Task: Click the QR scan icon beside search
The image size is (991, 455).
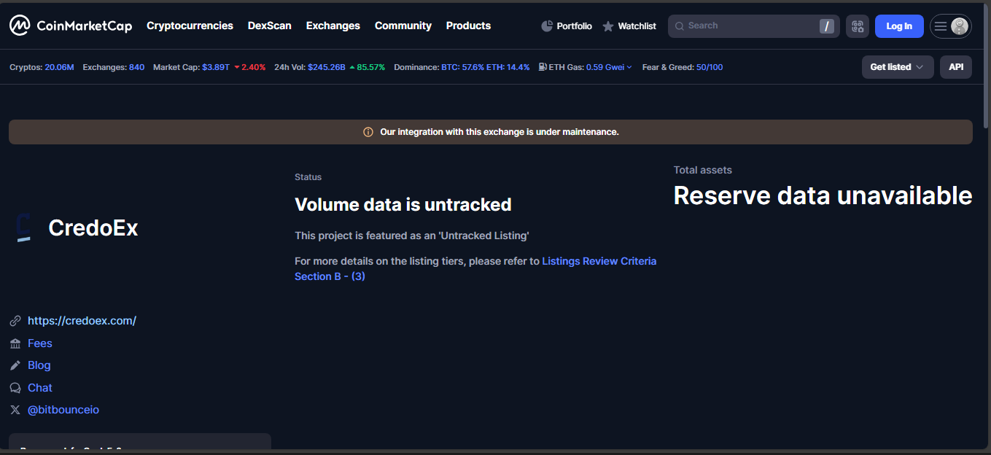Action: [x=858, y=26]
